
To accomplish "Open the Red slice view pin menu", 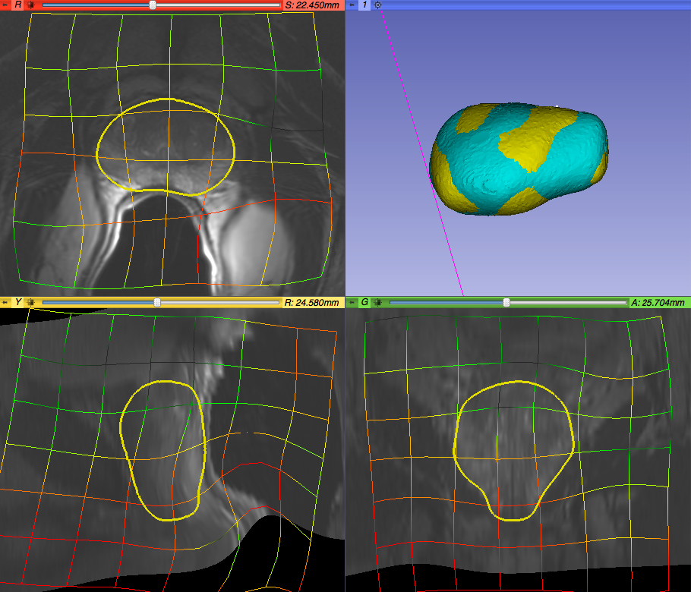I will pos(5,5).
